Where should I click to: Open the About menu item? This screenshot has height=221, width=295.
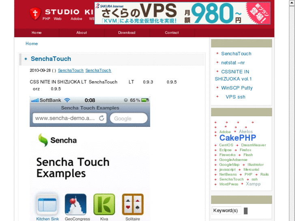82,33
